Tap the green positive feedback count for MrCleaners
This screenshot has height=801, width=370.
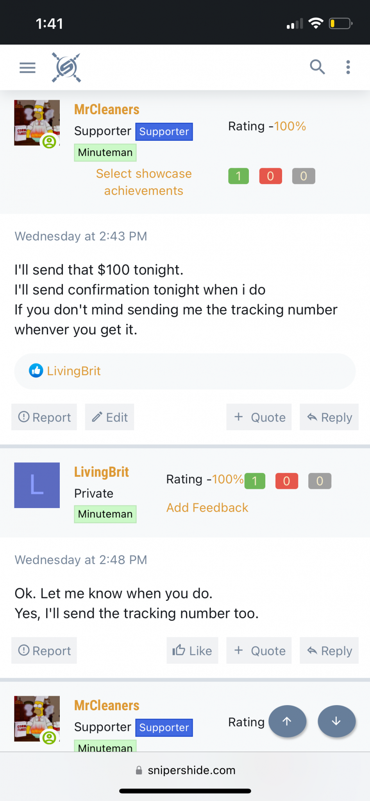238,176
